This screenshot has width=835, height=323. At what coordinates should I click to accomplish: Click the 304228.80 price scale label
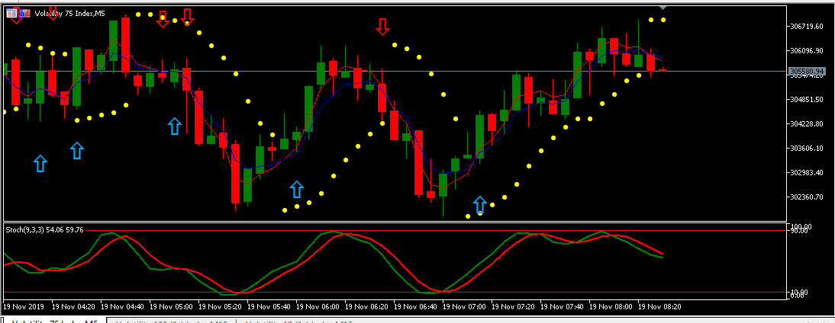pos(806,123)
